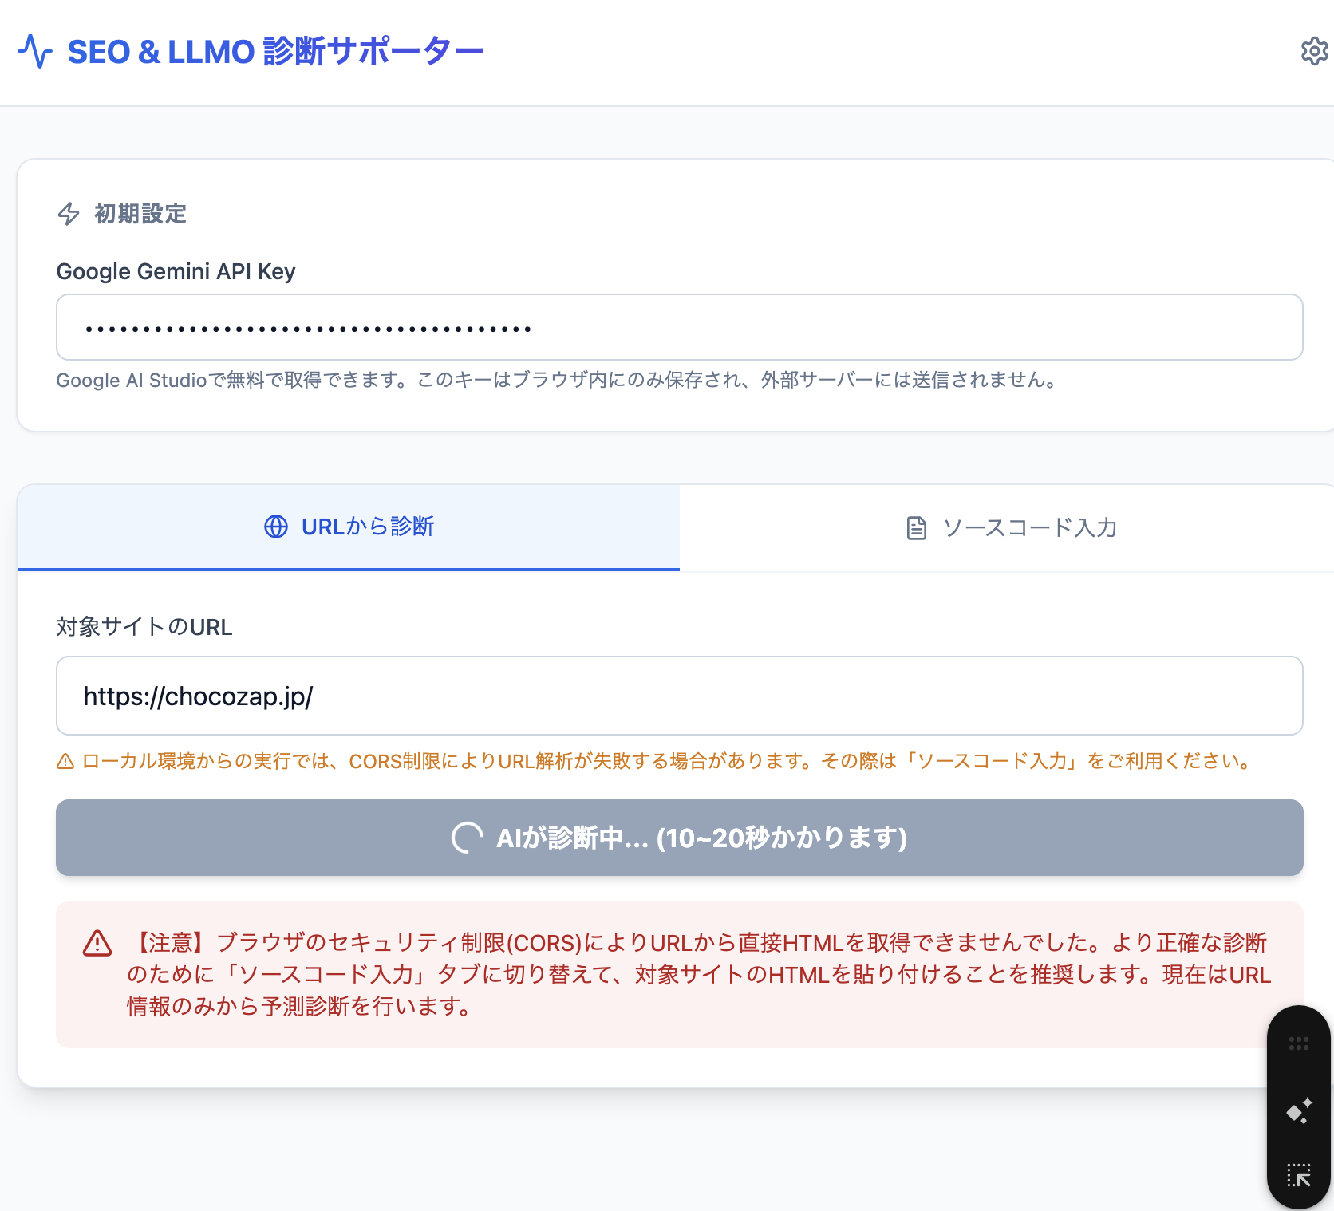Click the SEO & LLMO 診断サポーター title

[275, 50]
